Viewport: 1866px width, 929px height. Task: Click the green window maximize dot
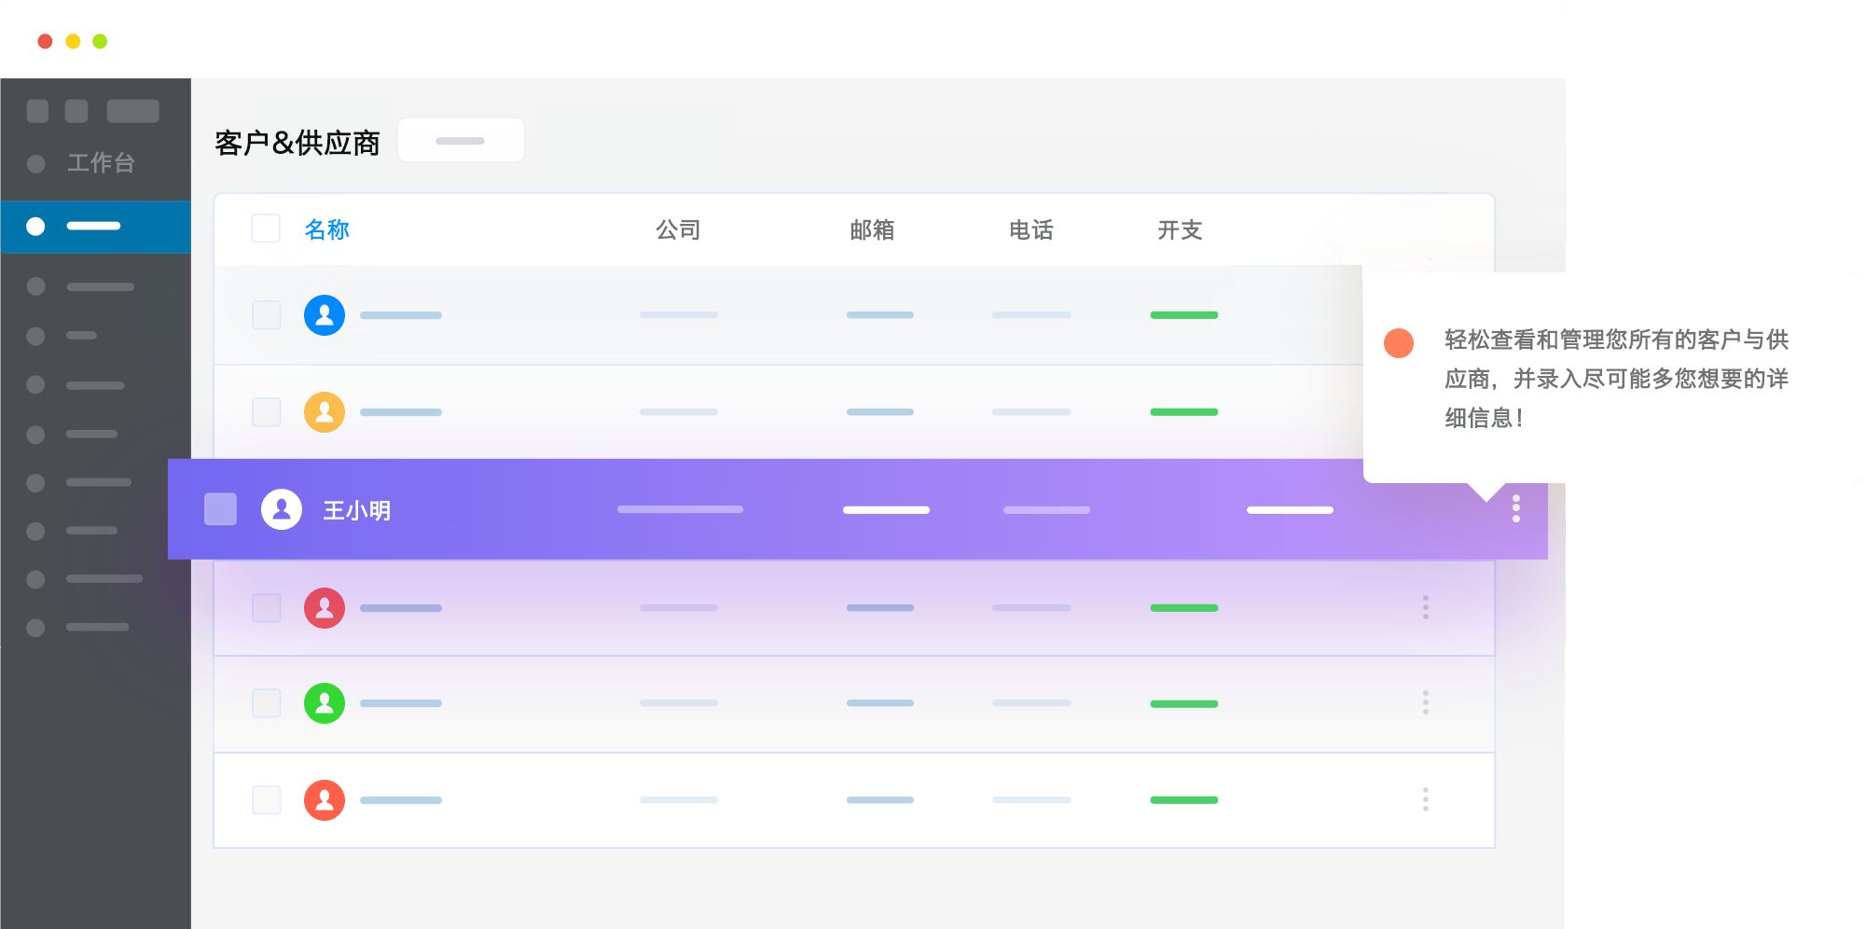(x=100, y=41)
